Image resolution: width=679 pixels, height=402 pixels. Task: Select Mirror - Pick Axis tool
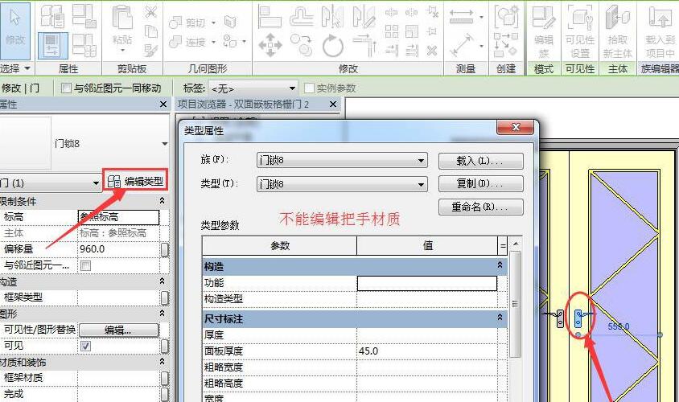click(x=332, y=16)
